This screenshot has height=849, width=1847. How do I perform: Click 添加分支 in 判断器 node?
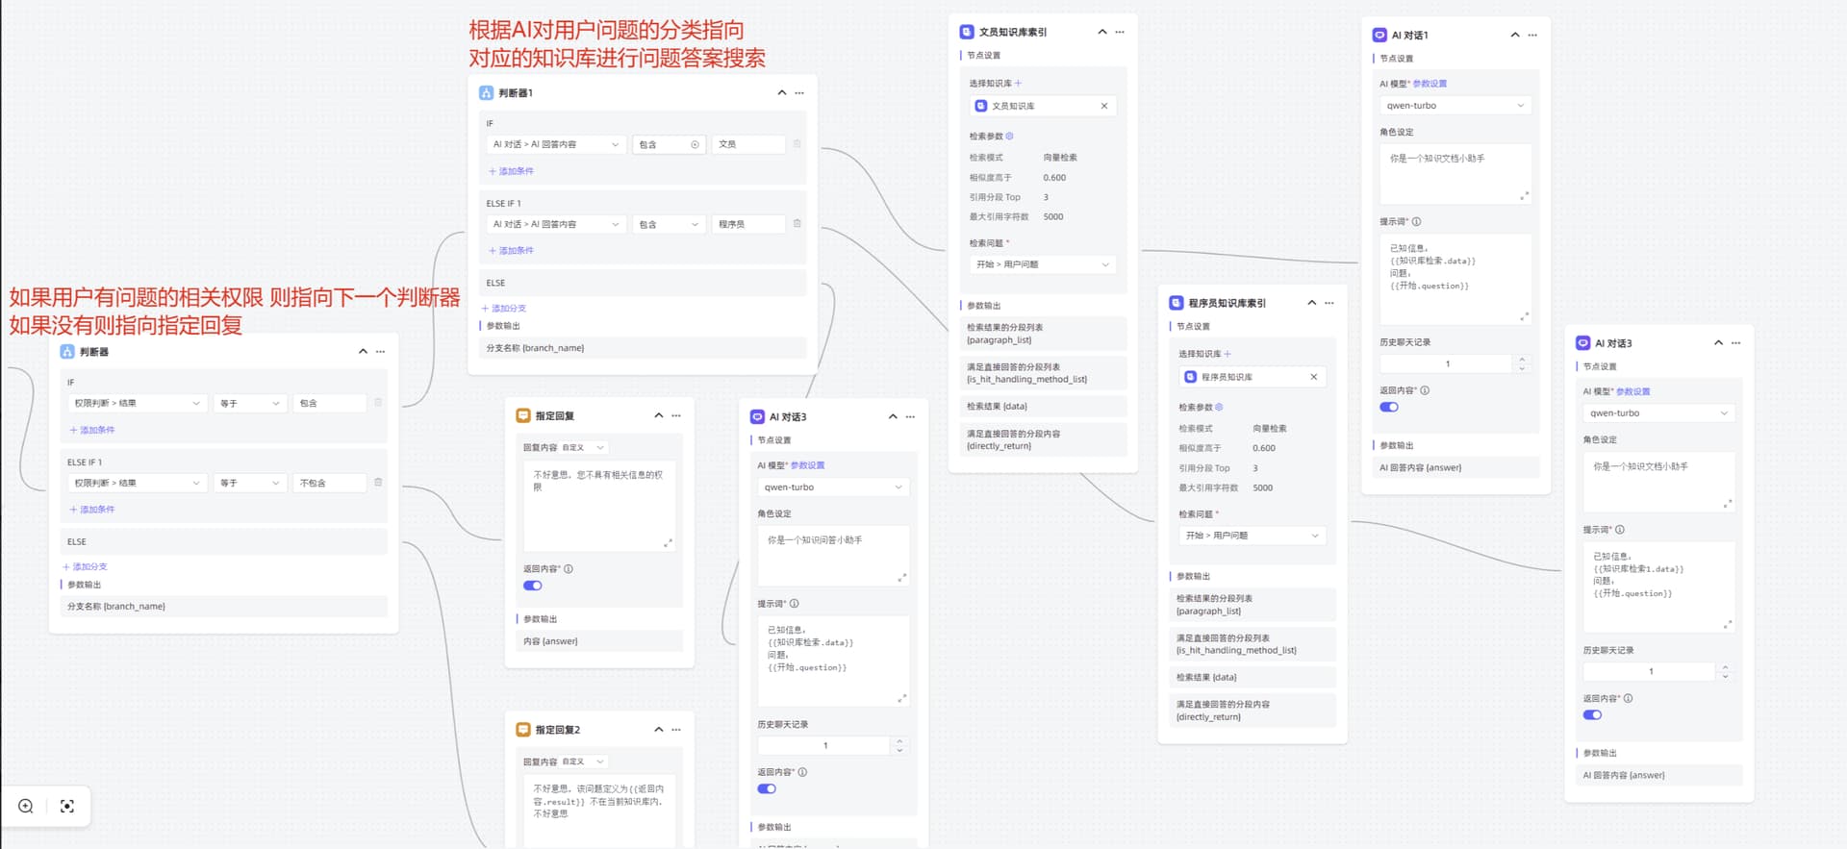click(x=85, y=567)
